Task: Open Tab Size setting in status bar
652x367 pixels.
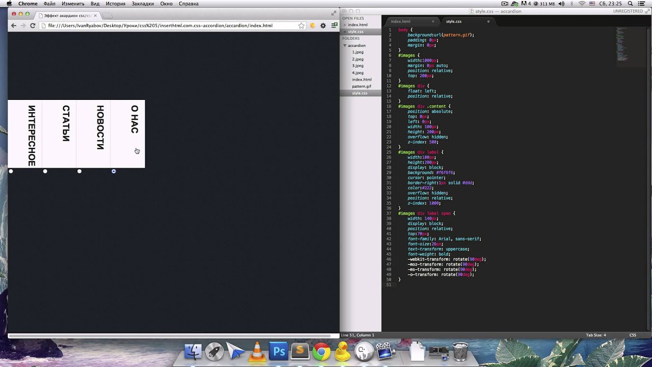Action: tap(596, 335)
